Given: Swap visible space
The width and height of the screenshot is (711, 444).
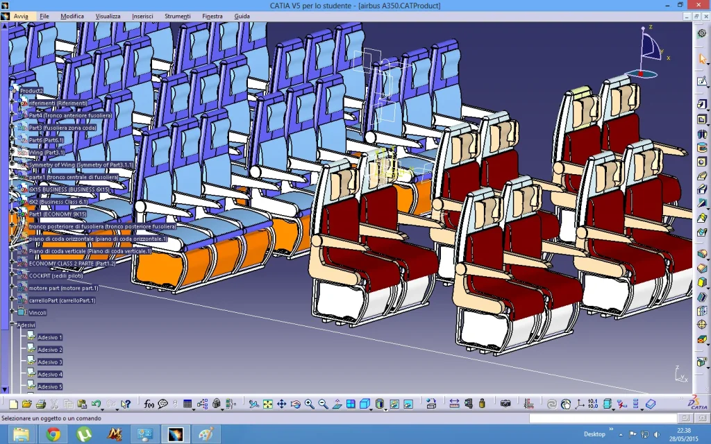Looking at the screenshot, I should [408, 404].
